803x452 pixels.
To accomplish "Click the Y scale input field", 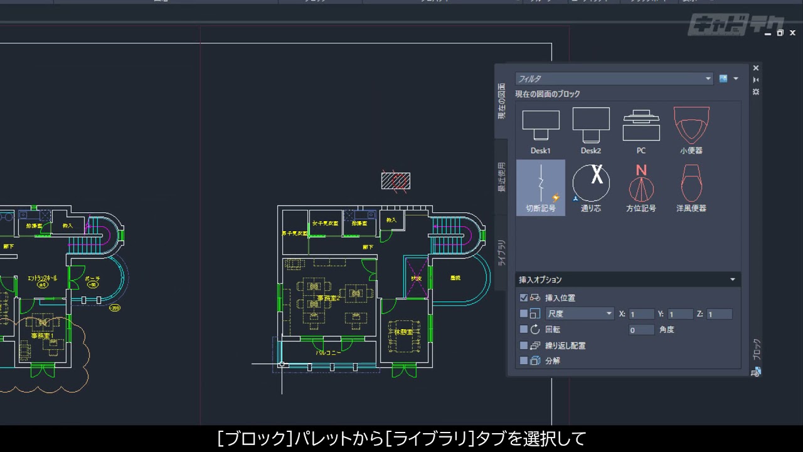I will (681, 314).
